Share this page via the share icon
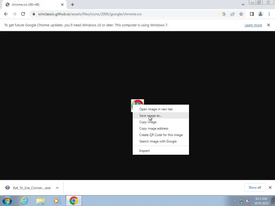This screenshot has height=206, width=275. tap(233, 14)
